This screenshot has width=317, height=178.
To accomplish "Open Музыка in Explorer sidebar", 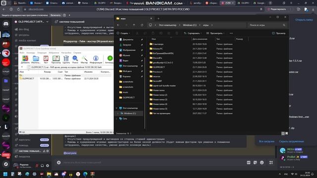I will pyautogui.click(x=126, y=55).
